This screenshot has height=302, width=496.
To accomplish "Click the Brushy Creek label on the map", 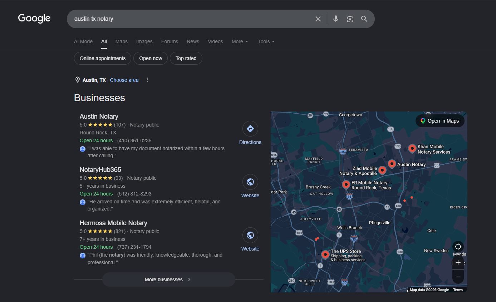I will [318, 187].
